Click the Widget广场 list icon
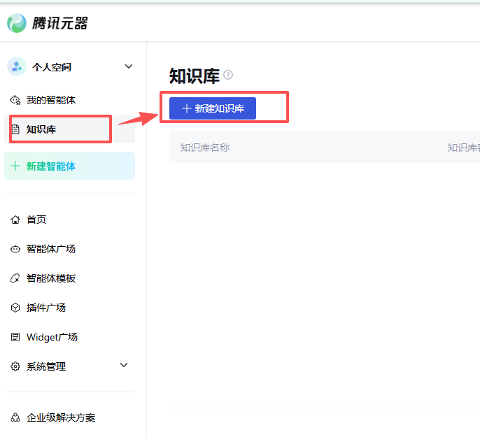The image size is (480, 437). [15, 337]
